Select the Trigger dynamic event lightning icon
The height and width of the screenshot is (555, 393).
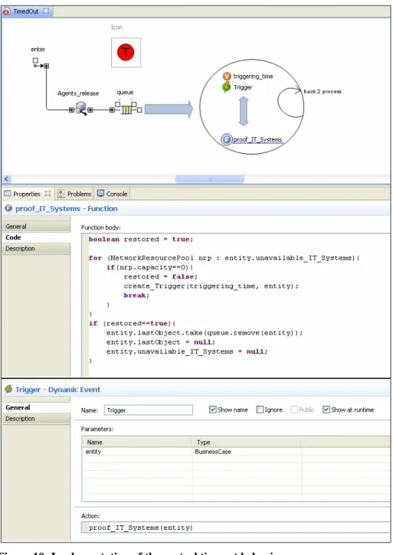[x=226, y=87]
